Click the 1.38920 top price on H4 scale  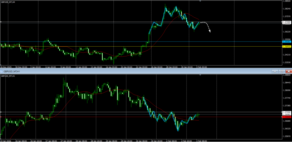pyautogui.click(x=286, y=1)
